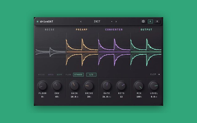Click the LEVEL label text
197x123 pixels.
[154, 93]
